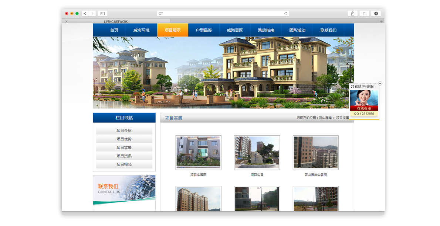Click inside the browser address bar

pyautogui.click(x=223, y=13)
